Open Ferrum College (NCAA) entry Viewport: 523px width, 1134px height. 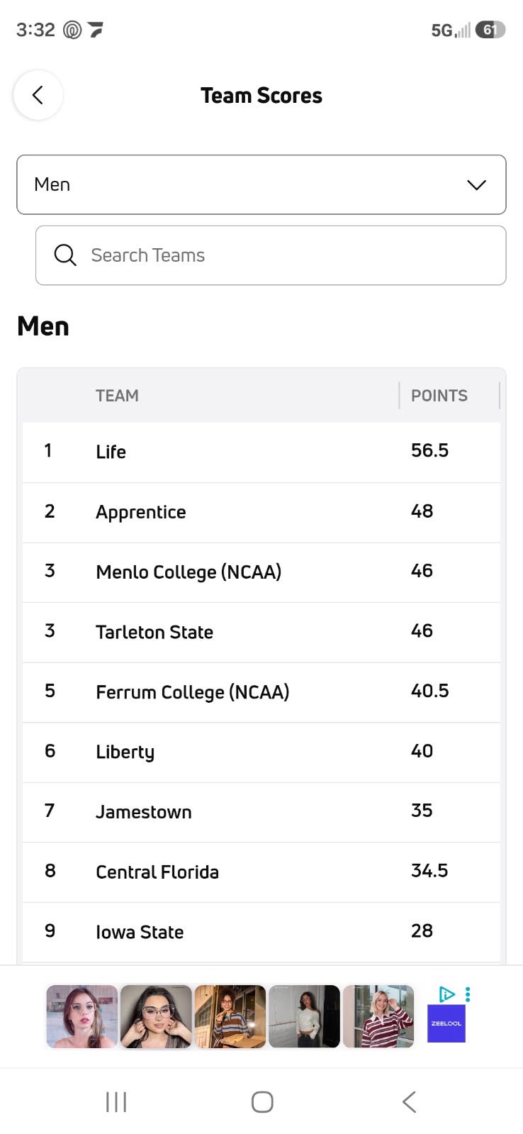261,692
